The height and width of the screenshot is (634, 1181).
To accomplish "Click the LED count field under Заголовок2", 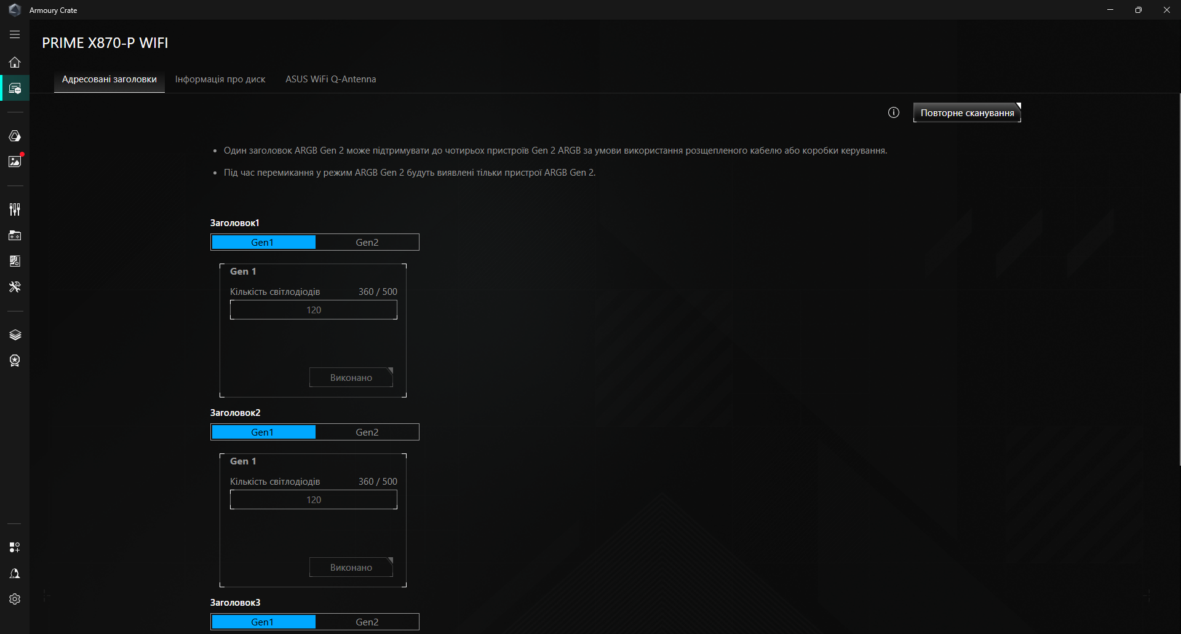I will [x=314, y=500].
